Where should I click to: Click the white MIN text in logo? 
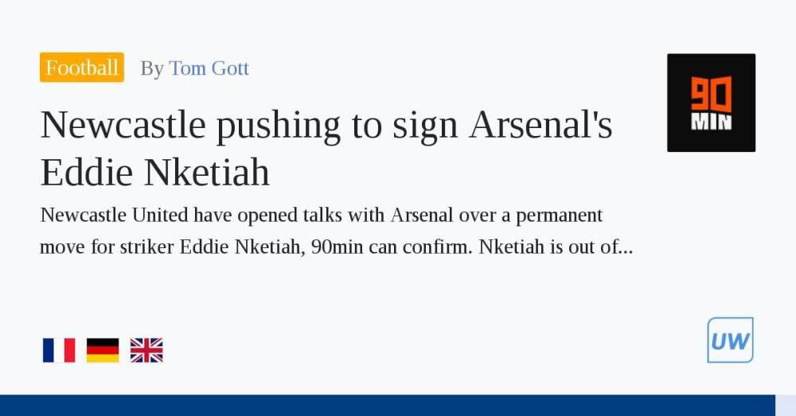(x=711, y=122)
